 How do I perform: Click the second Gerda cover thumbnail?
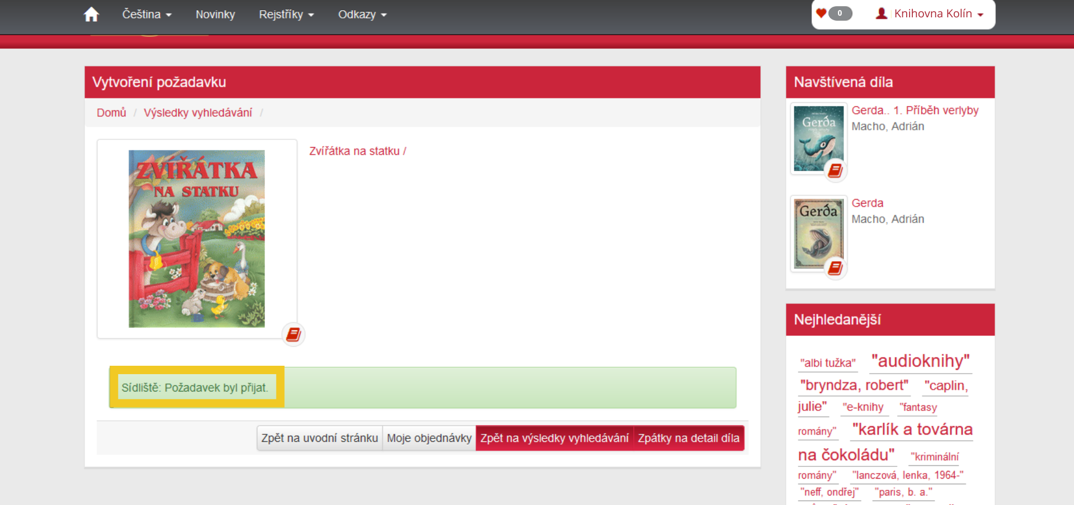(819, 234)
